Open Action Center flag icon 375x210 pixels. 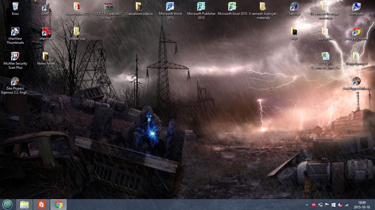click(327, 205)
